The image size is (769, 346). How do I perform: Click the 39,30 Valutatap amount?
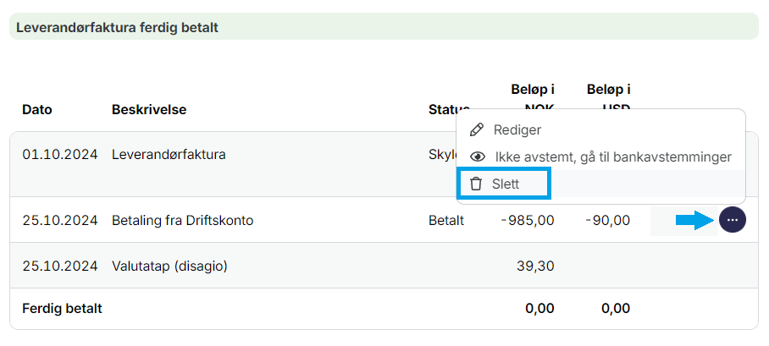(x=535, y=266)
